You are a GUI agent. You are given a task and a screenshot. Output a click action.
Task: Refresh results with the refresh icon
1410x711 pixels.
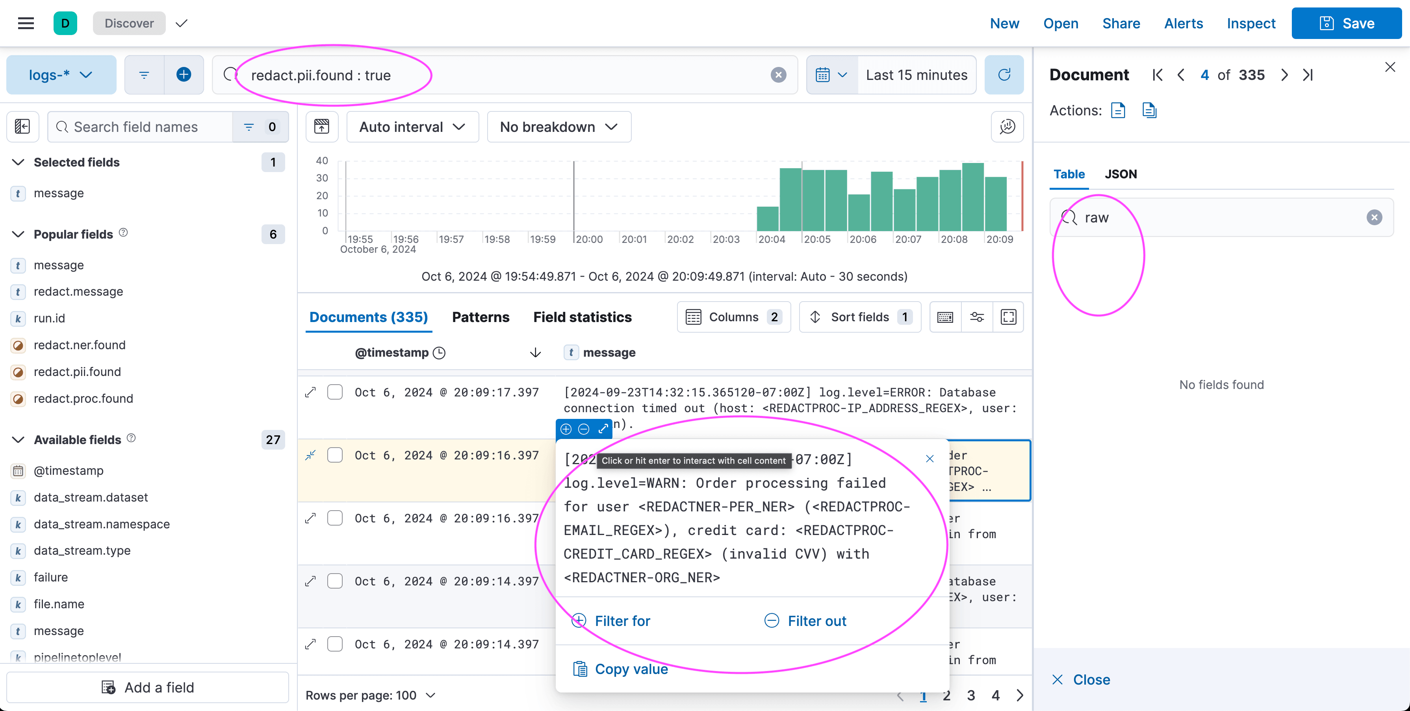[1004, 74]
